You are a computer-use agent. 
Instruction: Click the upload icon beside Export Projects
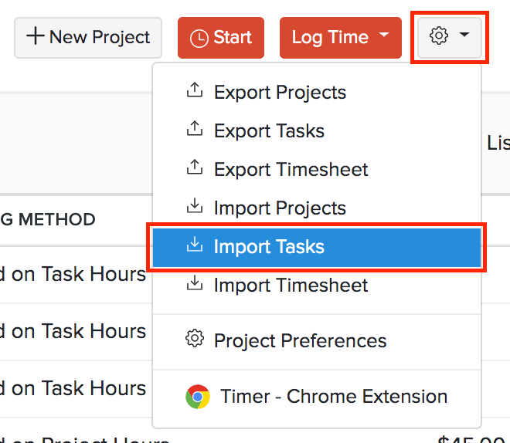point(195,92)
